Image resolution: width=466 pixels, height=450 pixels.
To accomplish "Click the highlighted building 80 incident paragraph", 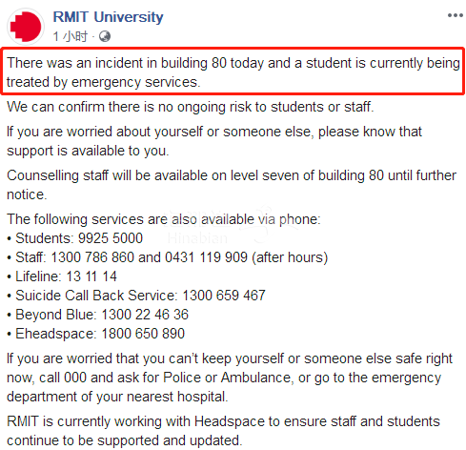I will pyautogui.click(x=233, y=72).
